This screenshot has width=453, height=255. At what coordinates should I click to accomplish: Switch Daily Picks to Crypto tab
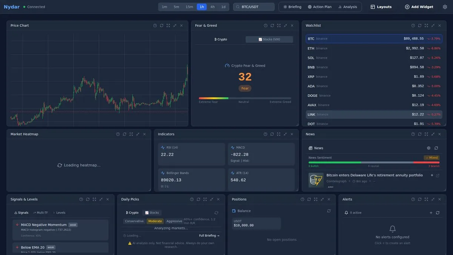pyautogui.click(x=132, y=213)
